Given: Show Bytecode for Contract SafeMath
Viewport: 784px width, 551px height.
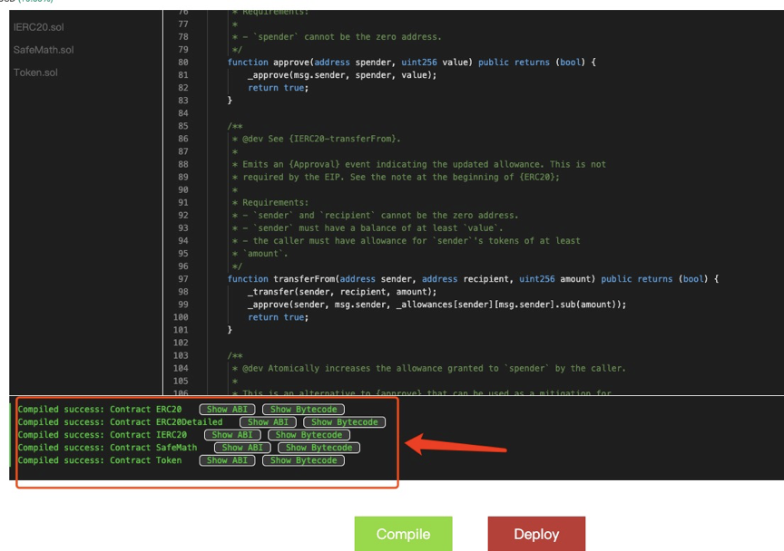Looking at the screenshot, I should [x=319, y=448].
